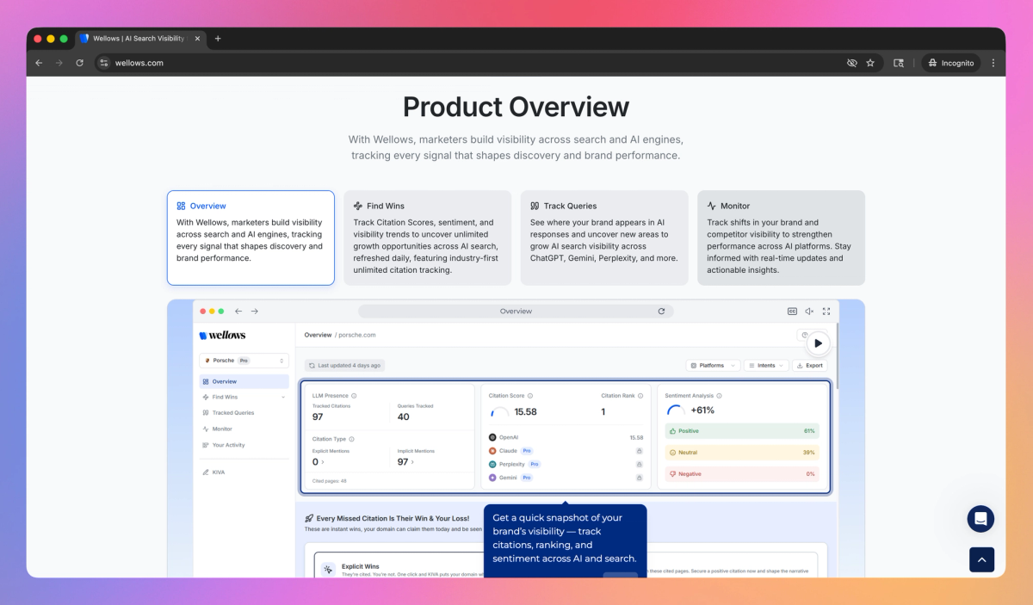
Task: Click the Citation Score info icon
Action: [x=529, y=396]
